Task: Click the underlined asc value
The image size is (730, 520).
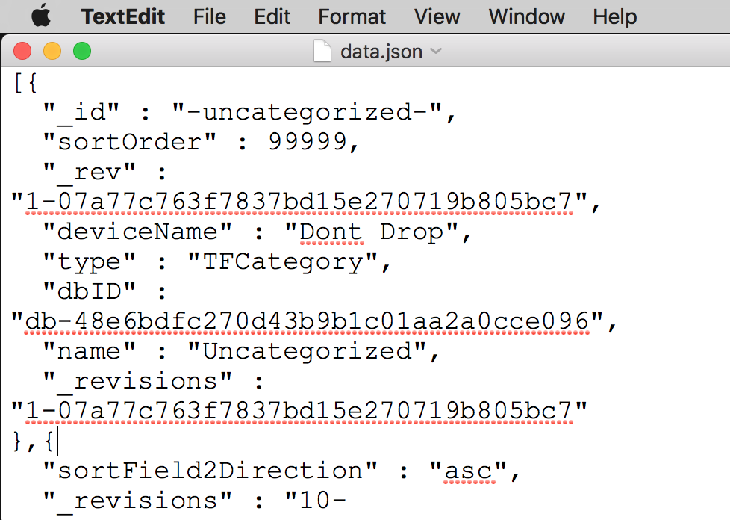Action: coord(468,471)
